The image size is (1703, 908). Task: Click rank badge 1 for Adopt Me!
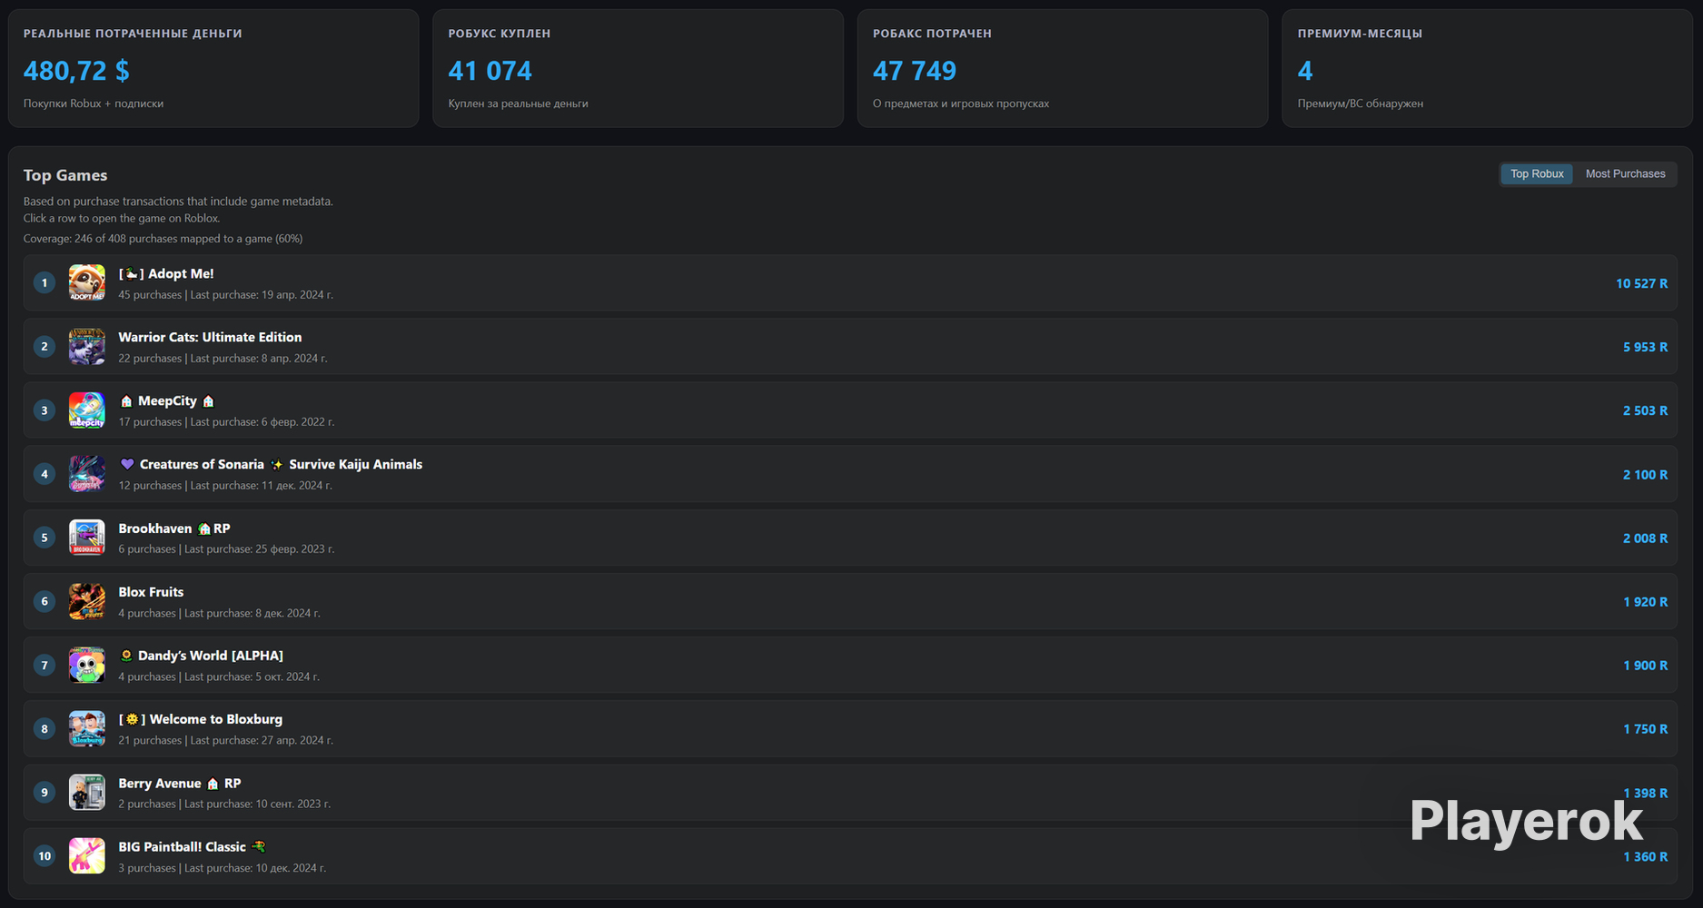point(45,283)
